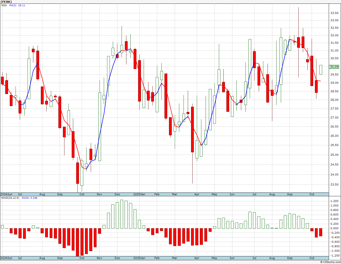This screenshot has height=264, width=341.
Task: Click the MA(3) legend label
Action: pyautogui.click(x=13, y=5)
